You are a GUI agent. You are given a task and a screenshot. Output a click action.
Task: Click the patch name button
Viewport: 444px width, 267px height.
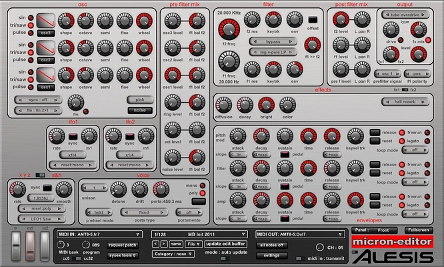175,244
